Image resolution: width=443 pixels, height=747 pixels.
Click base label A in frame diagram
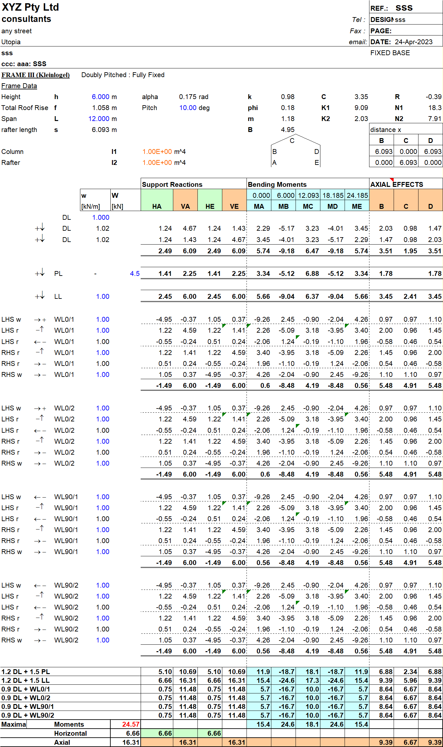coord(274,163)
